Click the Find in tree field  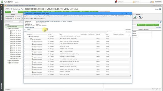tap(116, 32)
